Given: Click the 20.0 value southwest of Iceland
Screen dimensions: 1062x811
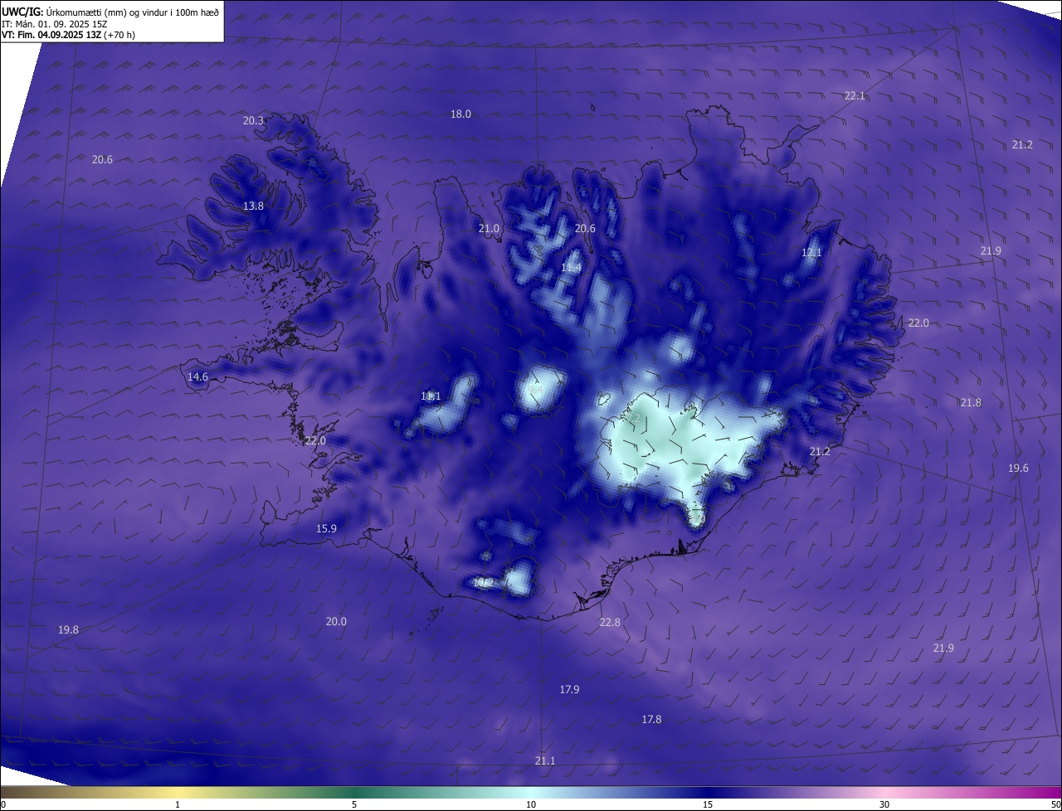Looking at the screenshot, I should click(336, 622).
